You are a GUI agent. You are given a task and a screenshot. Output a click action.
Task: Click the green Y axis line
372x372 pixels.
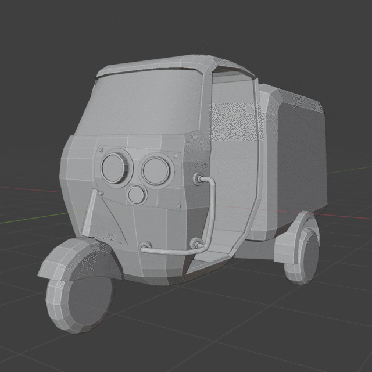click(349, 170)
